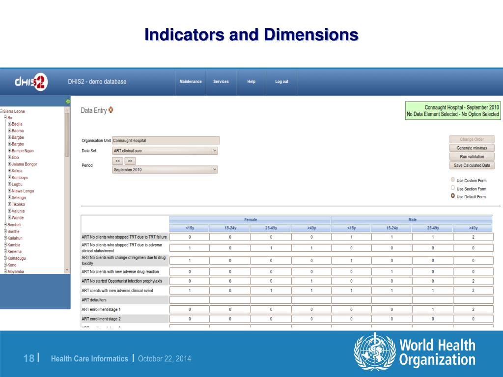
Task: Click the tree scrollbar down arrow
Action: tap(67, 270)
